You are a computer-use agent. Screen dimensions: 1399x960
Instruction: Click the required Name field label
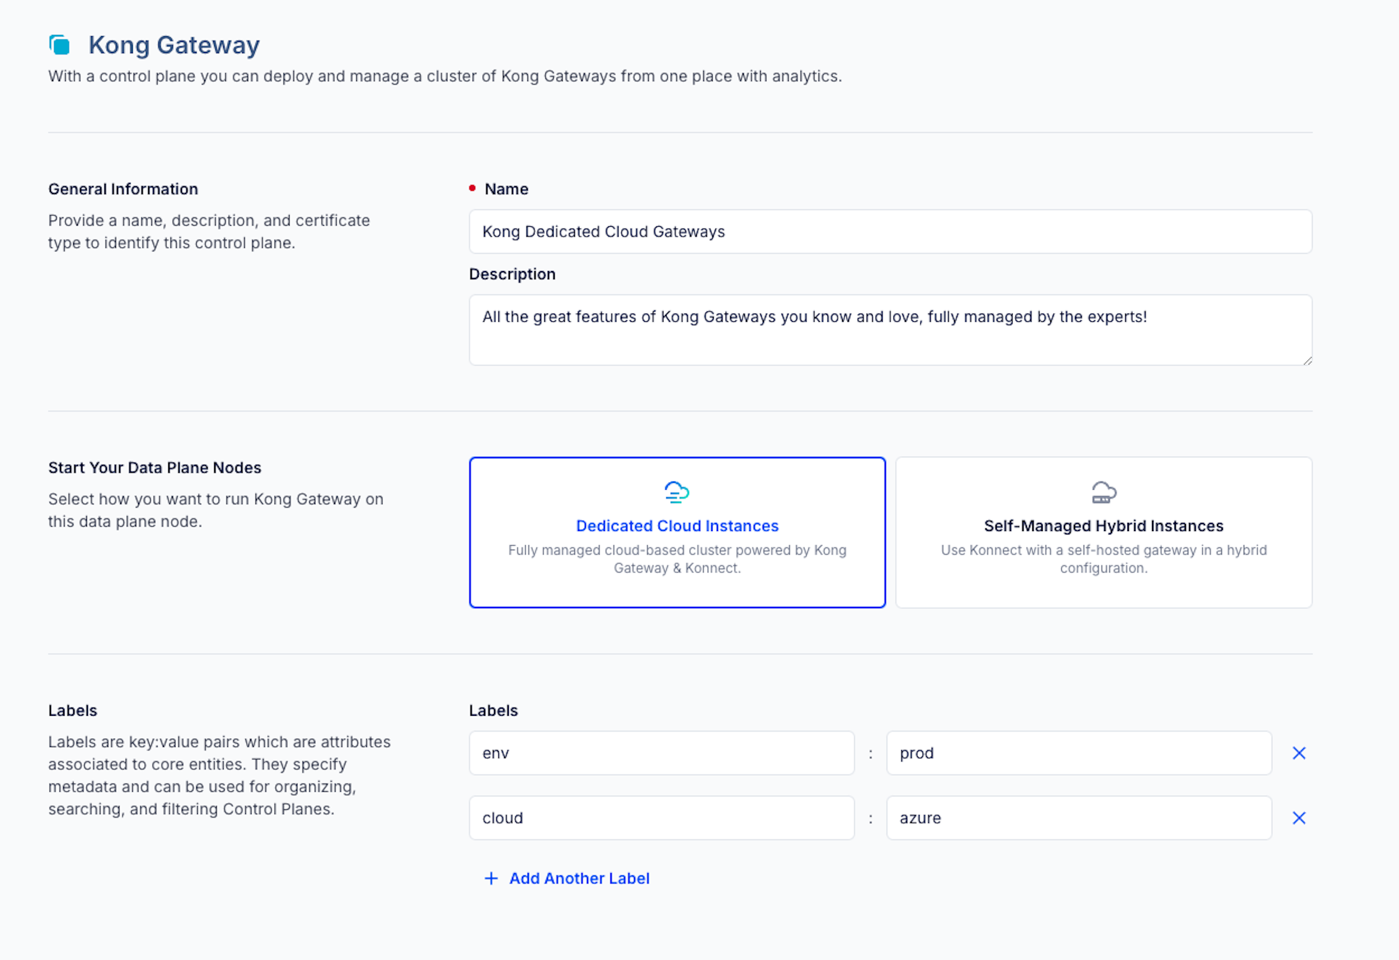[x=506, y=189]
